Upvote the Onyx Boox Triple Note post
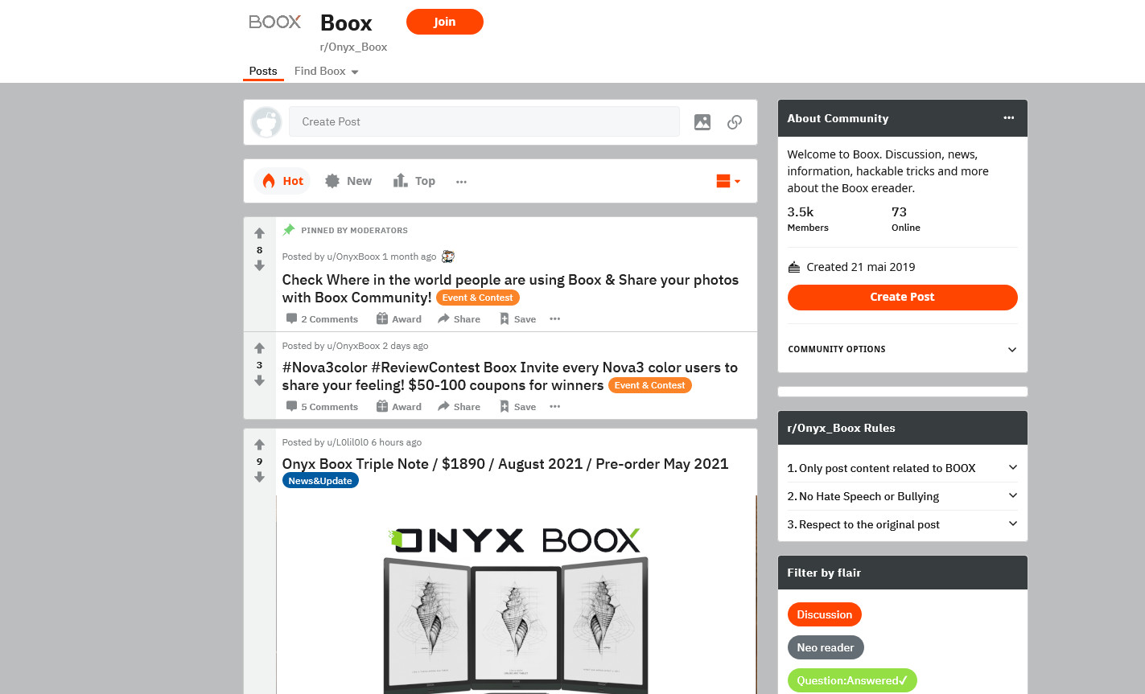This screenshot has width=1145, height=694. point(259,445)
